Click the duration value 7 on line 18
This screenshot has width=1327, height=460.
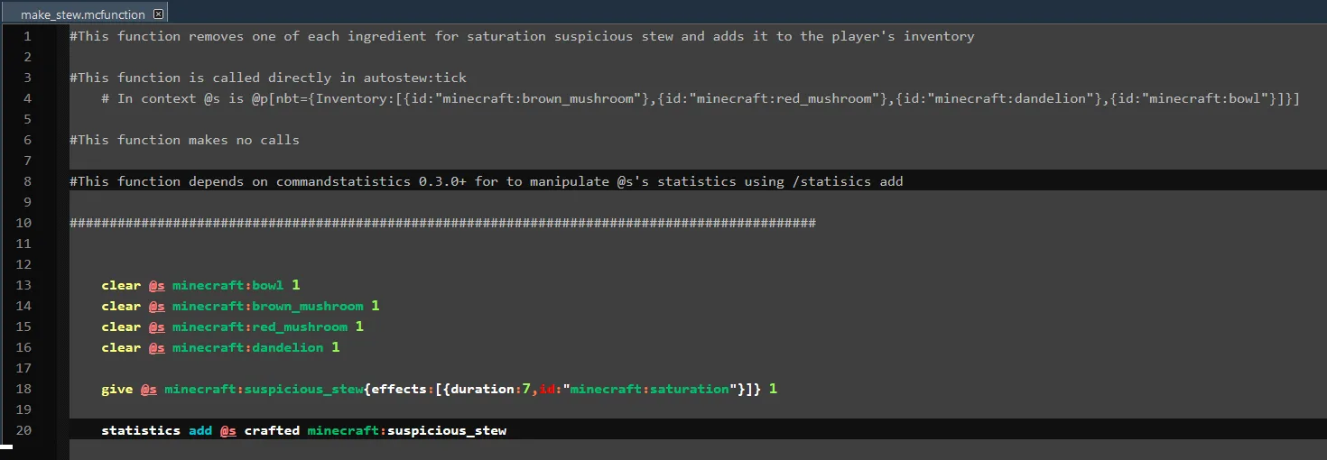pos(526,389)
